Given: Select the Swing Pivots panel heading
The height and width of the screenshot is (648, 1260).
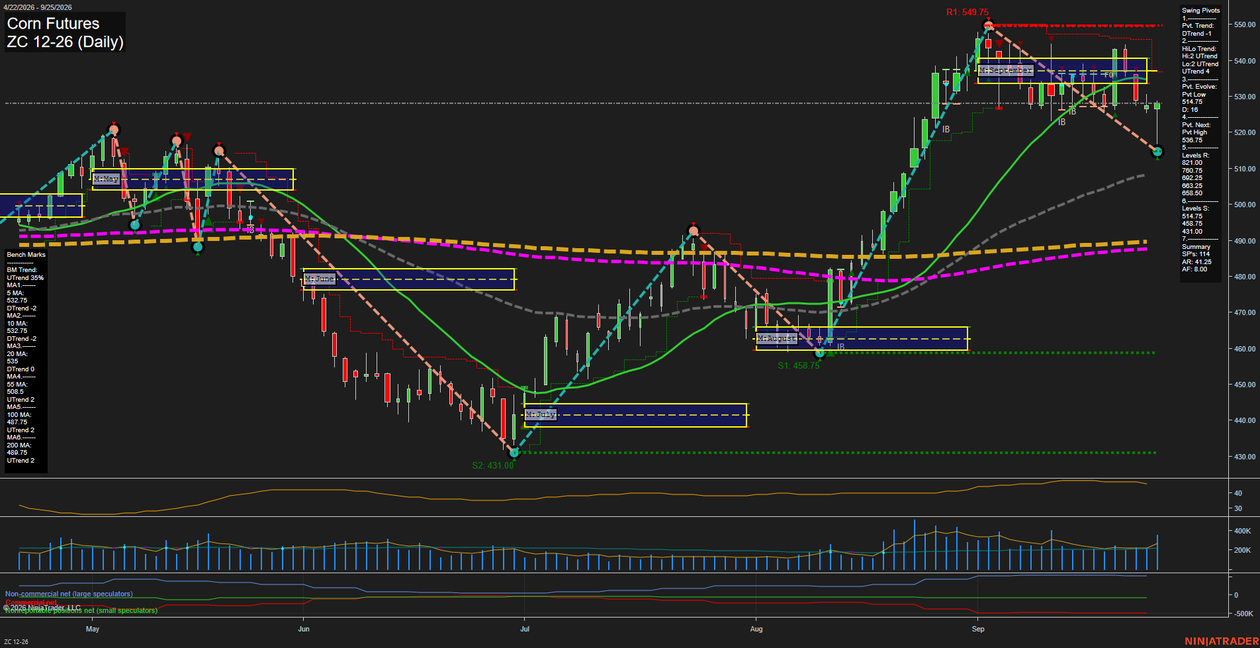Looking at the screenshot, I should click(x=1200, y=11).
